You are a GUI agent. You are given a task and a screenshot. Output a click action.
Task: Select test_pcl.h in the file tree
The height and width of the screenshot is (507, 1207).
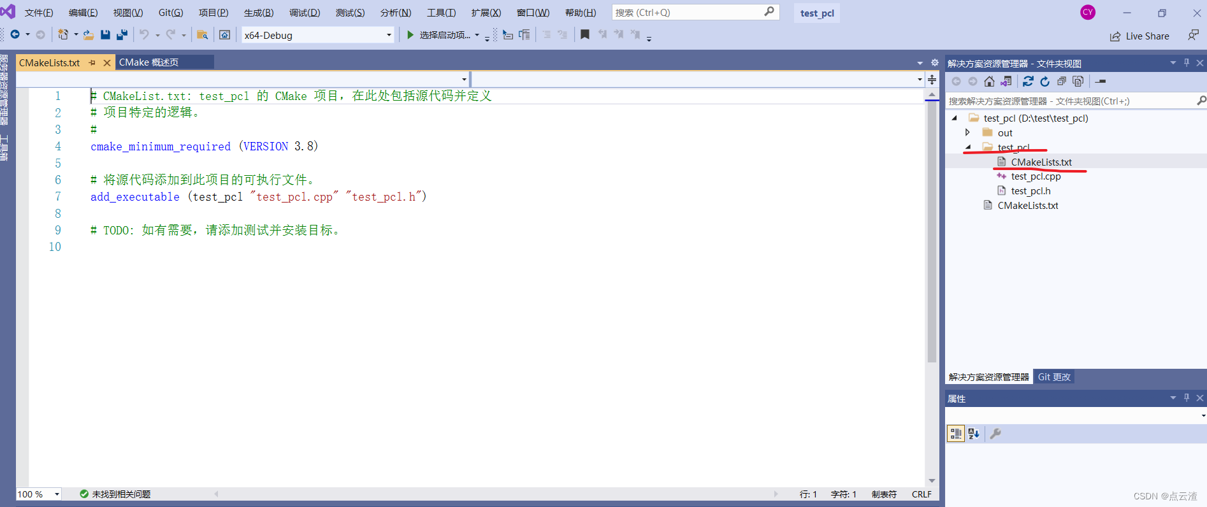coord(1030,191)
